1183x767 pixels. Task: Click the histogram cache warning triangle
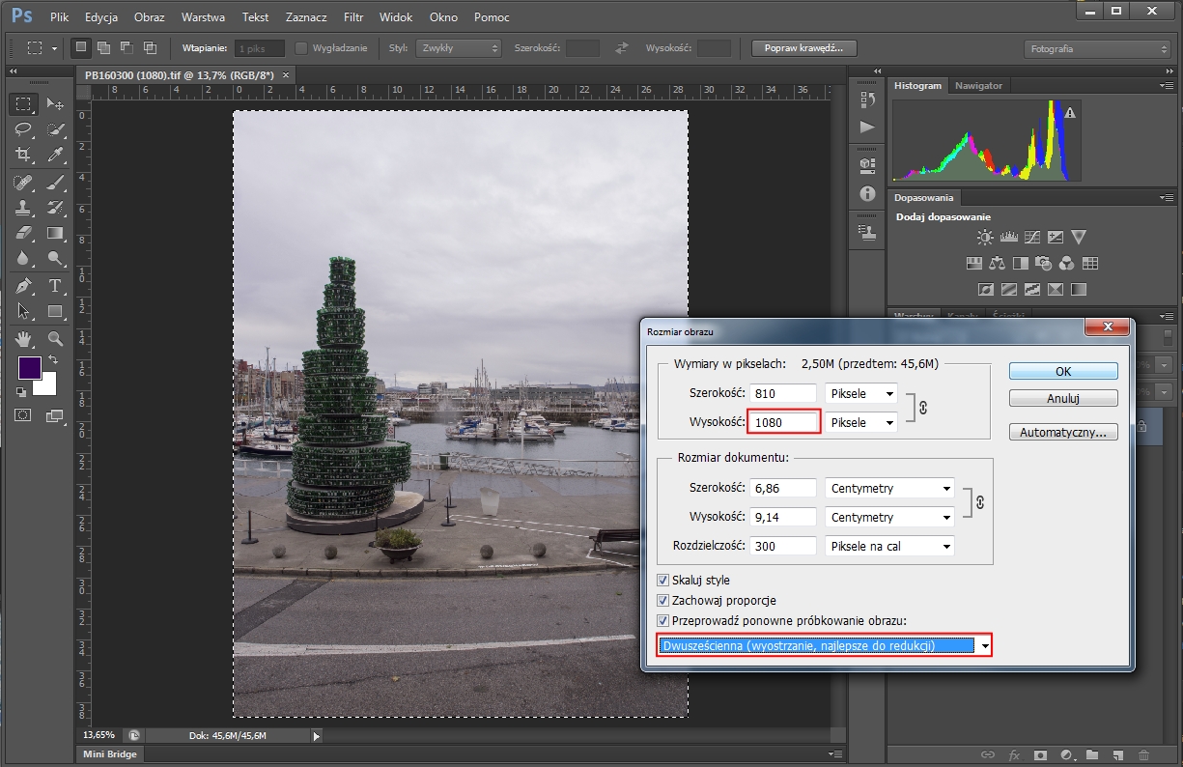click(x=1069, y=113)
